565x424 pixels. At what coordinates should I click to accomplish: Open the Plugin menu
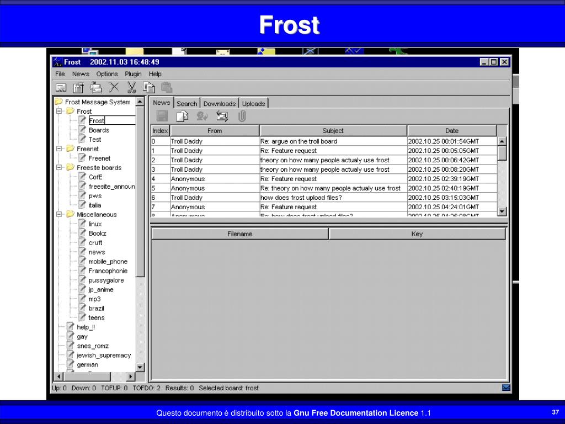[133, 74]
